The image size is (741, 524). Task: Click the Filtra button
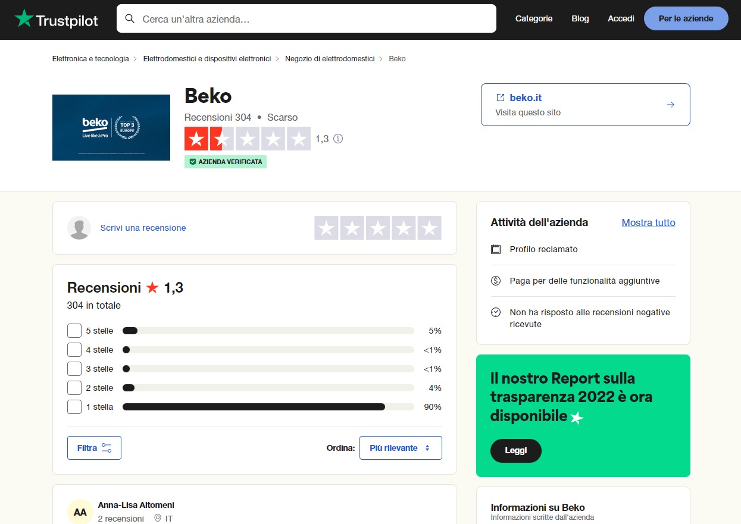94,448
